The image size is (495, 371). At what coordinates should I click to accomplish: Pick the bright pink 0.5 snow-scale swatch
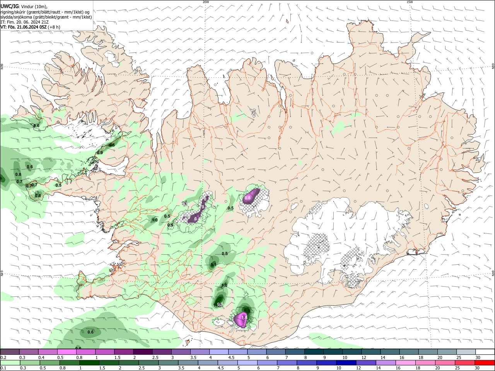pyautogui.click(x=67, y=352)
